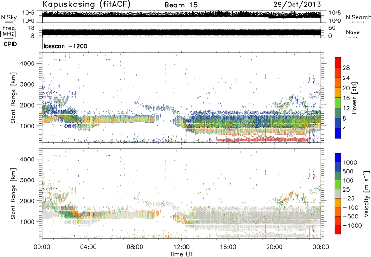This screenshot has width=371, height=257.
Task: Click the "3000" tick of the power panel
Action: click(27, 84)
